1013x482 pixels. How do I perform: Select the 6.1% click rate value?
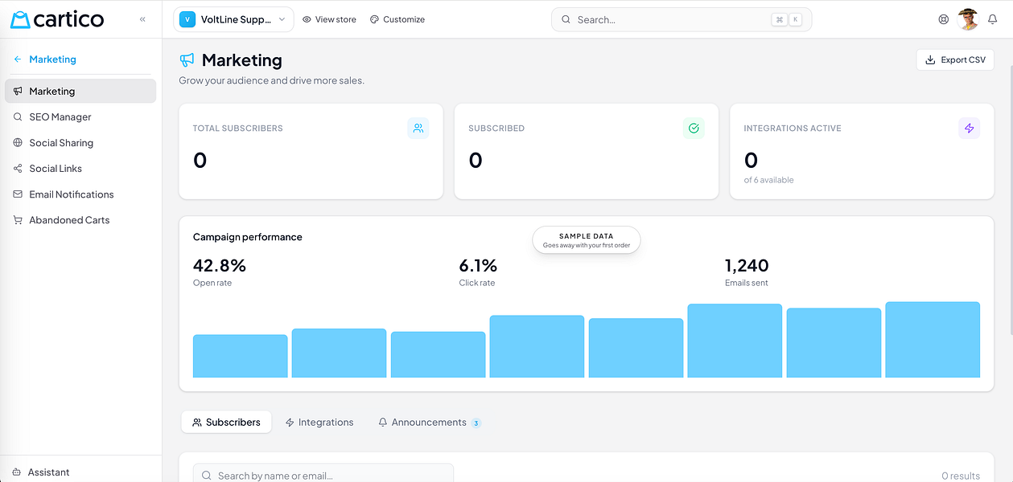pyautogui.click(x=478, y=265)
